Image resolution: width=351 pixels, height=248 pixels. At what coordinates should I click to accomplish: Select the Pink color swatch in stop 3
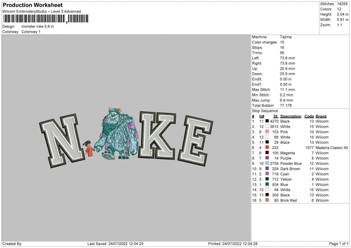point(267,132)
